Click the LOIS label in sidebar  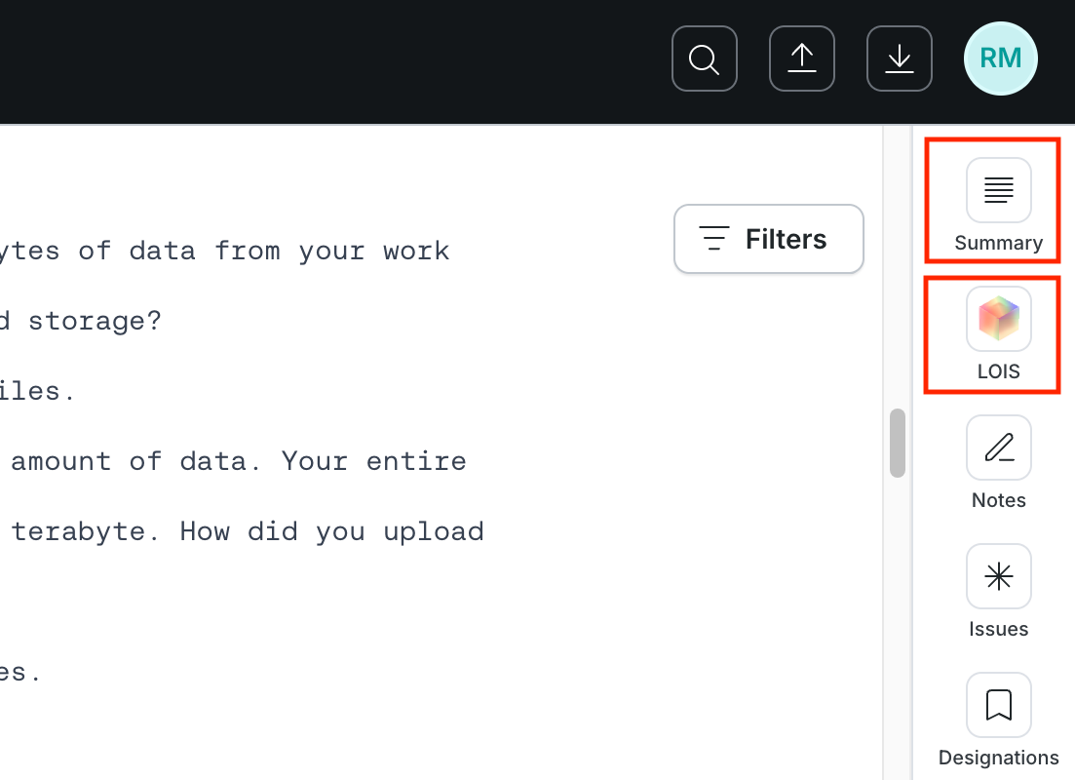point(998,371)
